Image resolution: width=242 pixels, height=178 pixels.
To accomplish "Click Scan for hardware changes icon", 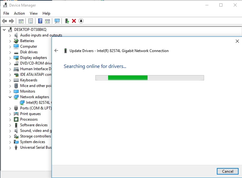I will (57, 21).
